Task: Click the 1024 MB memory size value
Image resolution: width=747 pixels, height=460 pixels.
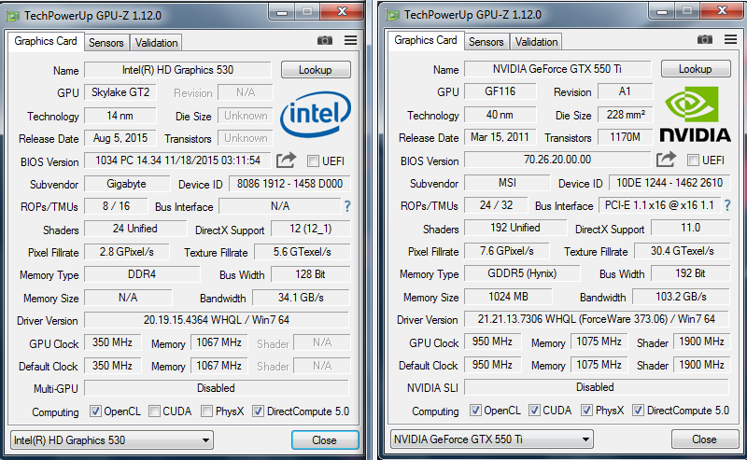Action: [x=509, y=297]
